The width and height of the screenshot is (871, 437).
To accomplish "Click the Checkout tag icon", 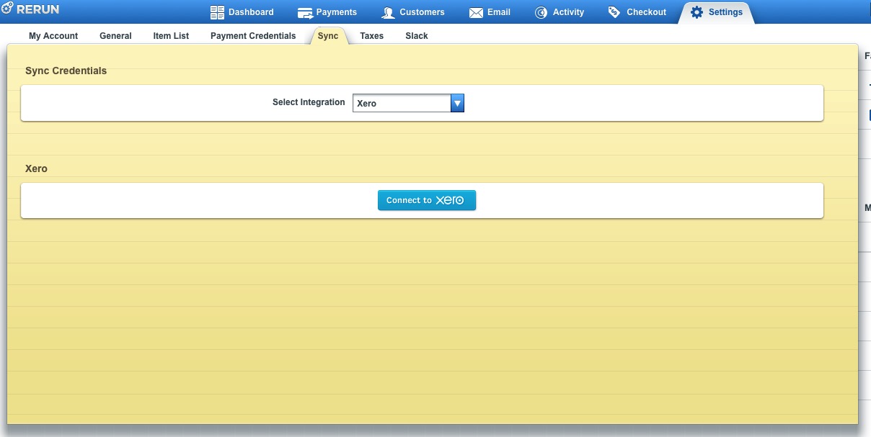I will pyautogui.click(x=614, y=12).
